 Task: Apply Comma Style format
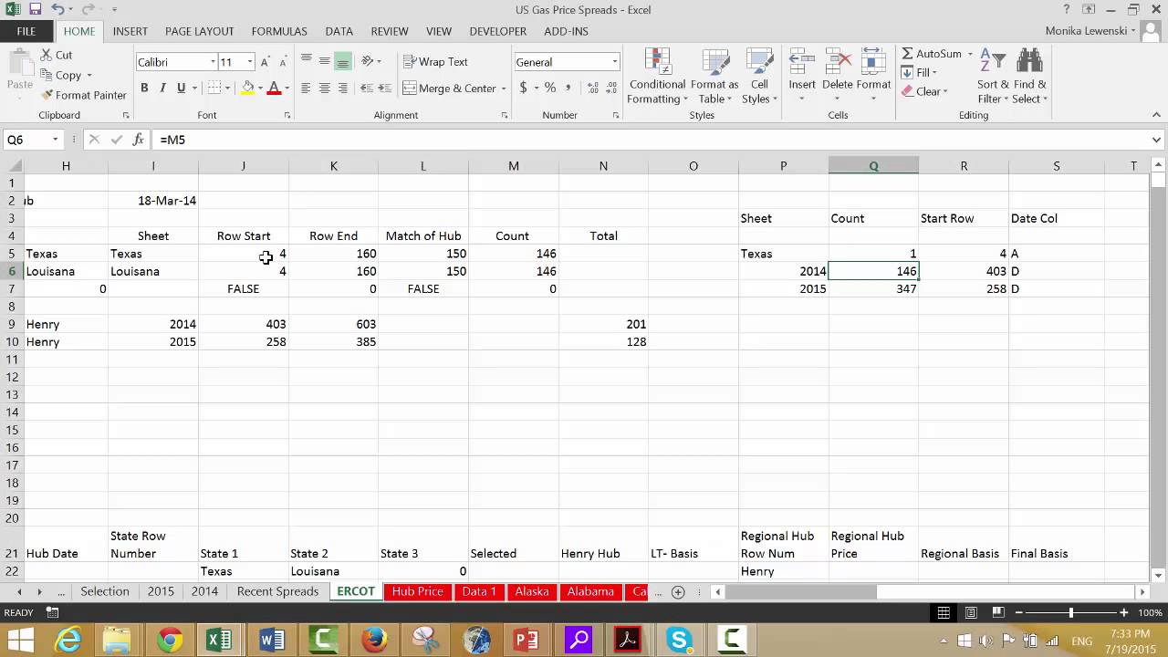coord(568,88)
